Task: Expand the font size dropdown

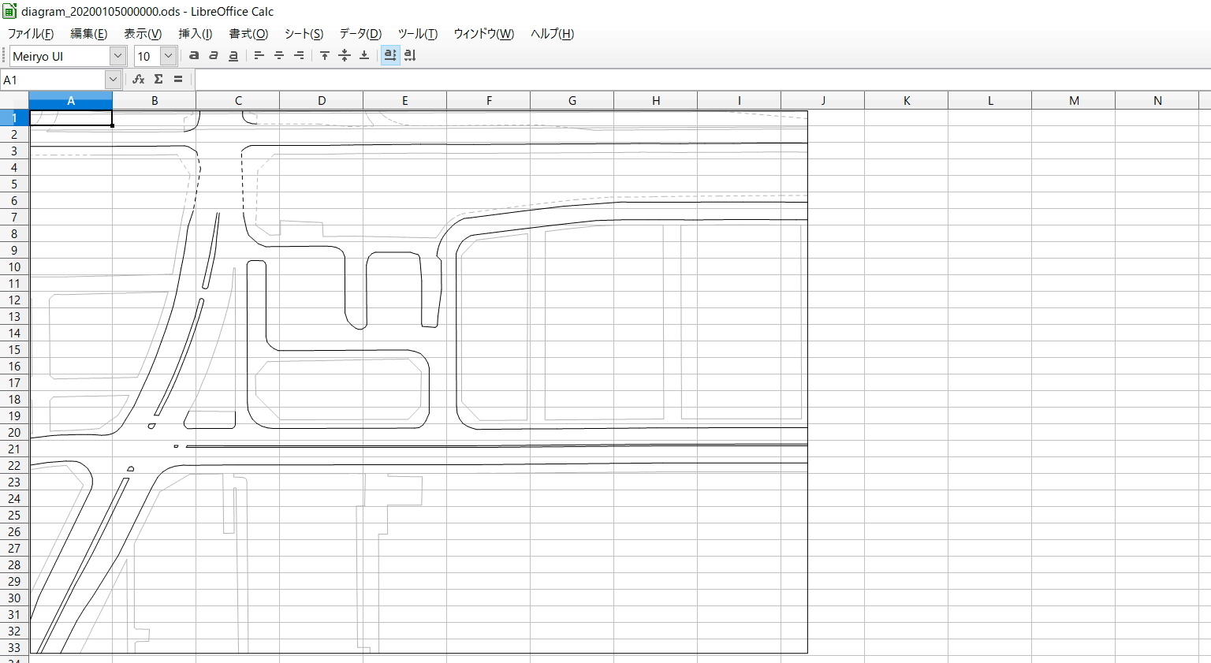Action: (x=168, y=56)
